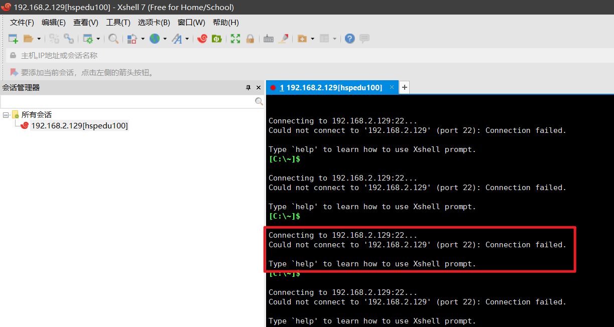Click the session manager search magnifier icon
Screen dimensions: 614x327
click(259, 101)
